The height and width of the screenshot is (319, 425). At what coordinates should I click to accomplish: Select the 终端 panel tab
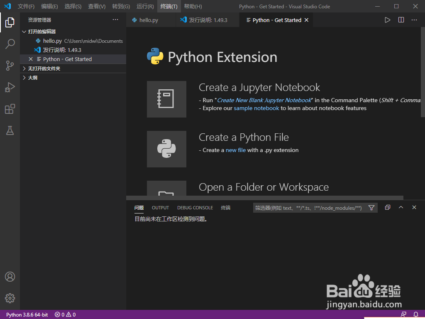(x=225, y=208)
